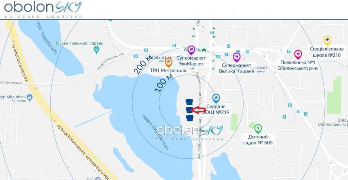Click the Поліклініка №1 Оболонського р-ну label
Viewport: 348px width, 180px height.
click(298, 66)
